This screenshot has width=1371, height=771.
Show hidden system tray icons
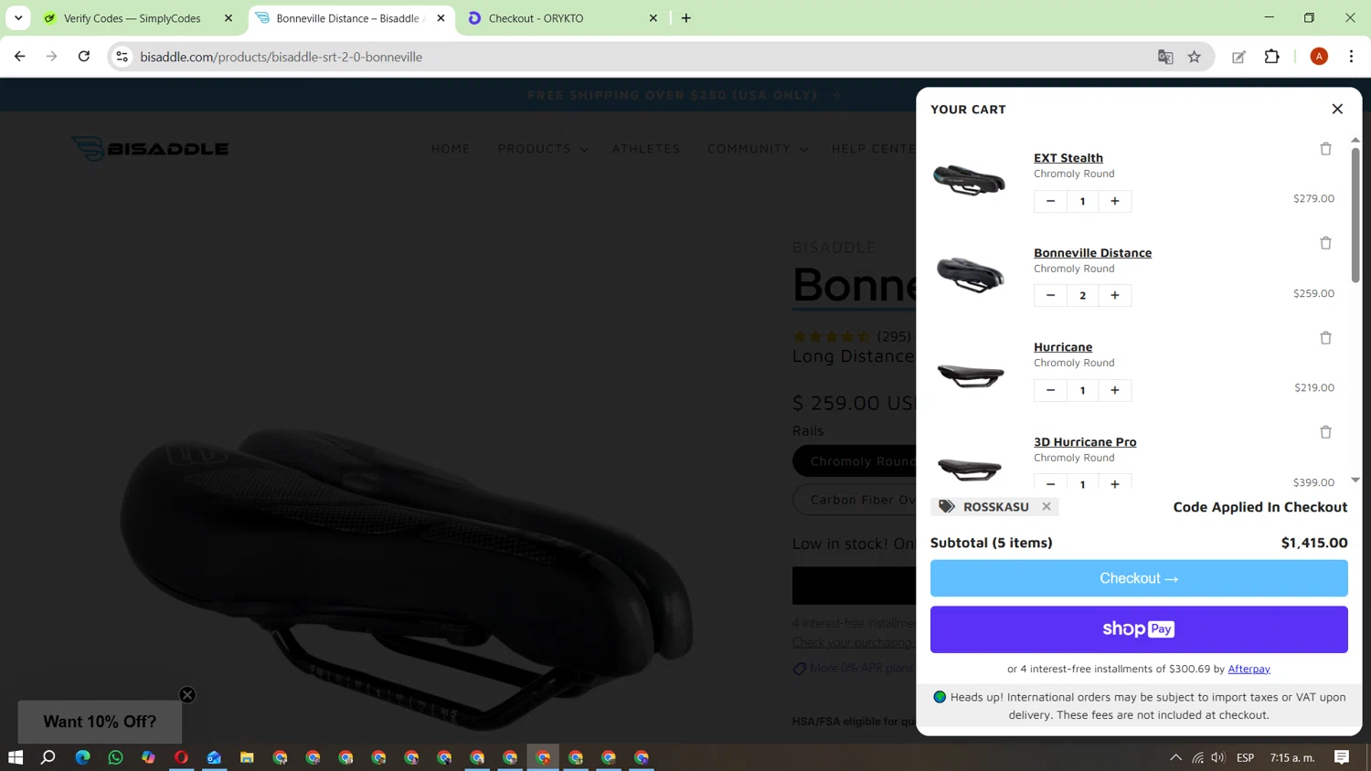pos(1176,757)
